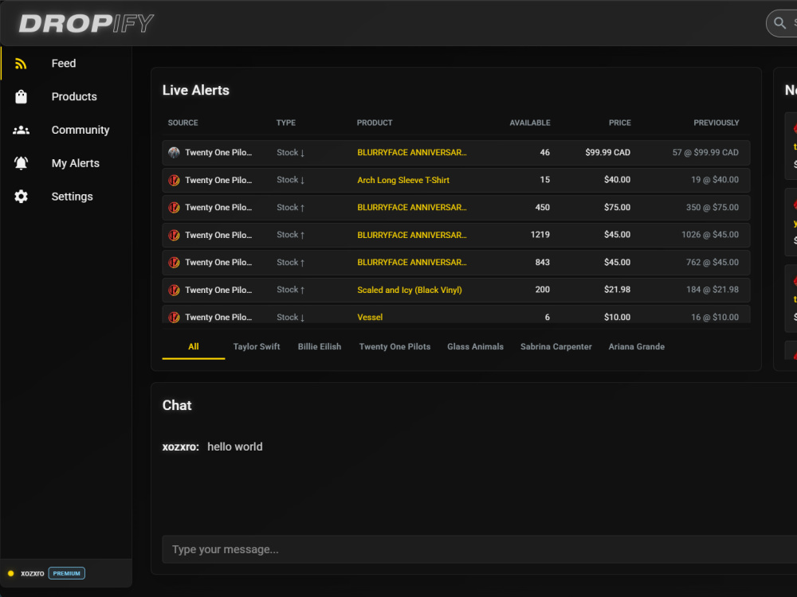
Task: Click the PRICE column header
Action: pos(619,123)
